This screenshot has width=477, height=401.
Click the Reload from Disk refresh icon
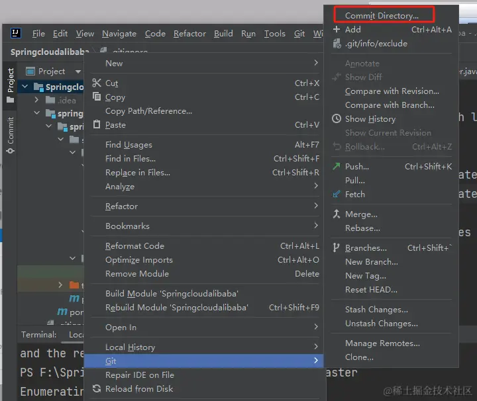[97, 388]
